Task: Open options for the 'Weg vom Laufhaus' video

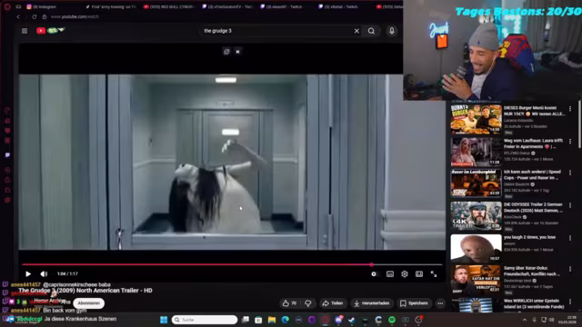Action: click(x=570, y=142)
